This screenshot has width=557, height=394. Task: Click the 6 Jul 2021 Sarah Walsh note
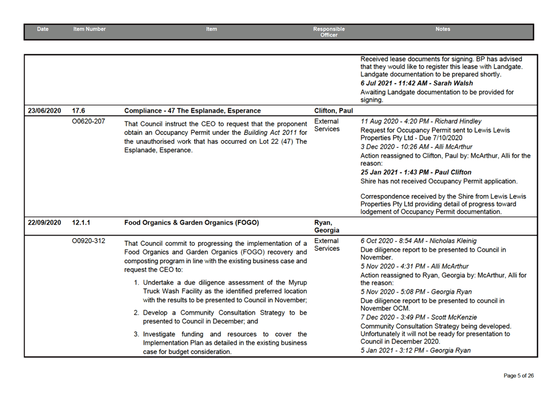coord(416,84)
